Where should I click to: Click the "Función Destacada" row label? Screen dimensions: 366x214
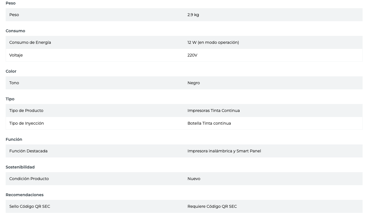click(28, 151)
